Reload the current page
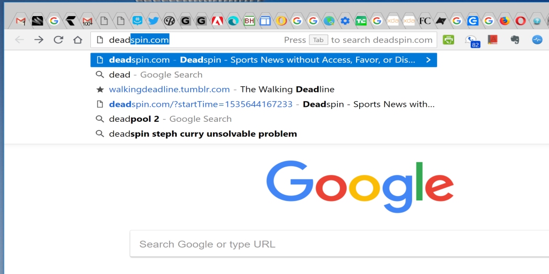Image resolution: width=549 pixels, height=274 pixels. pos(58,40)
